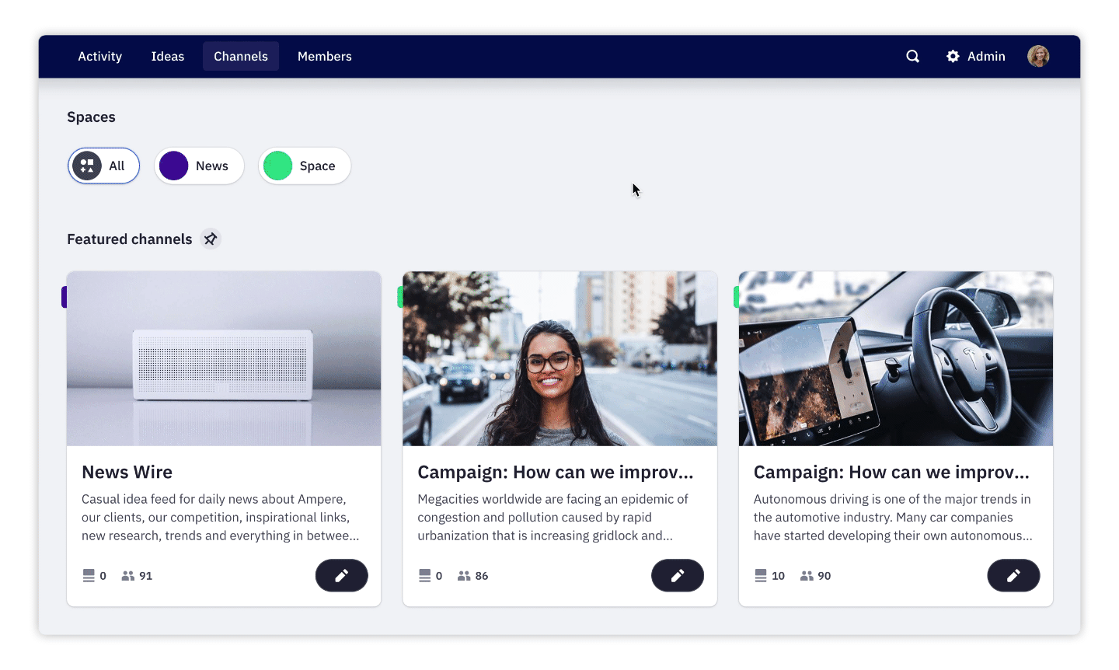Click the white speaker News Wire image
This screenshot has width=1119, height=670.
pyautogui.click(x=224, y=358)
